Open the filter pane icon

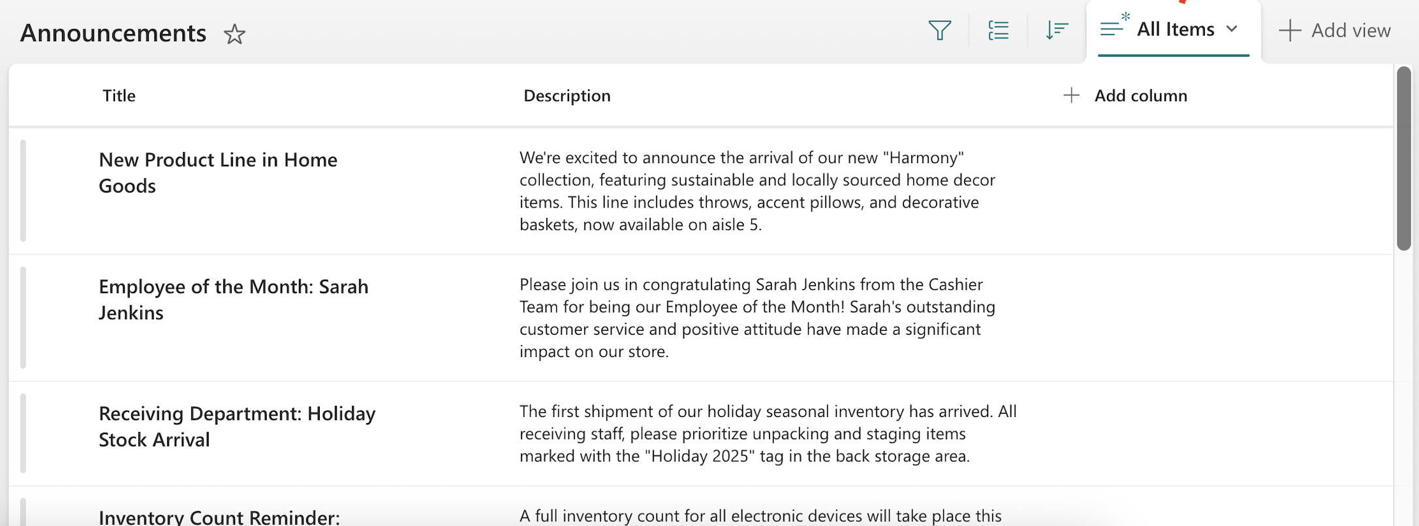940,29
